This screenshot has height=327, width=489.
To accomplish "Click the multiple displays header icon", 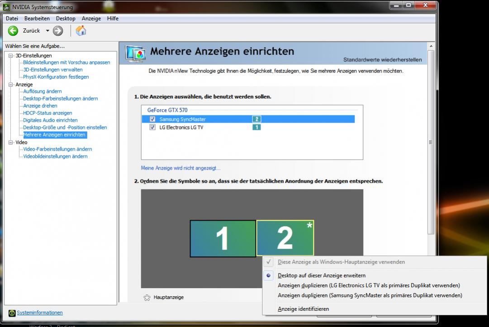I will click(136, 53).
